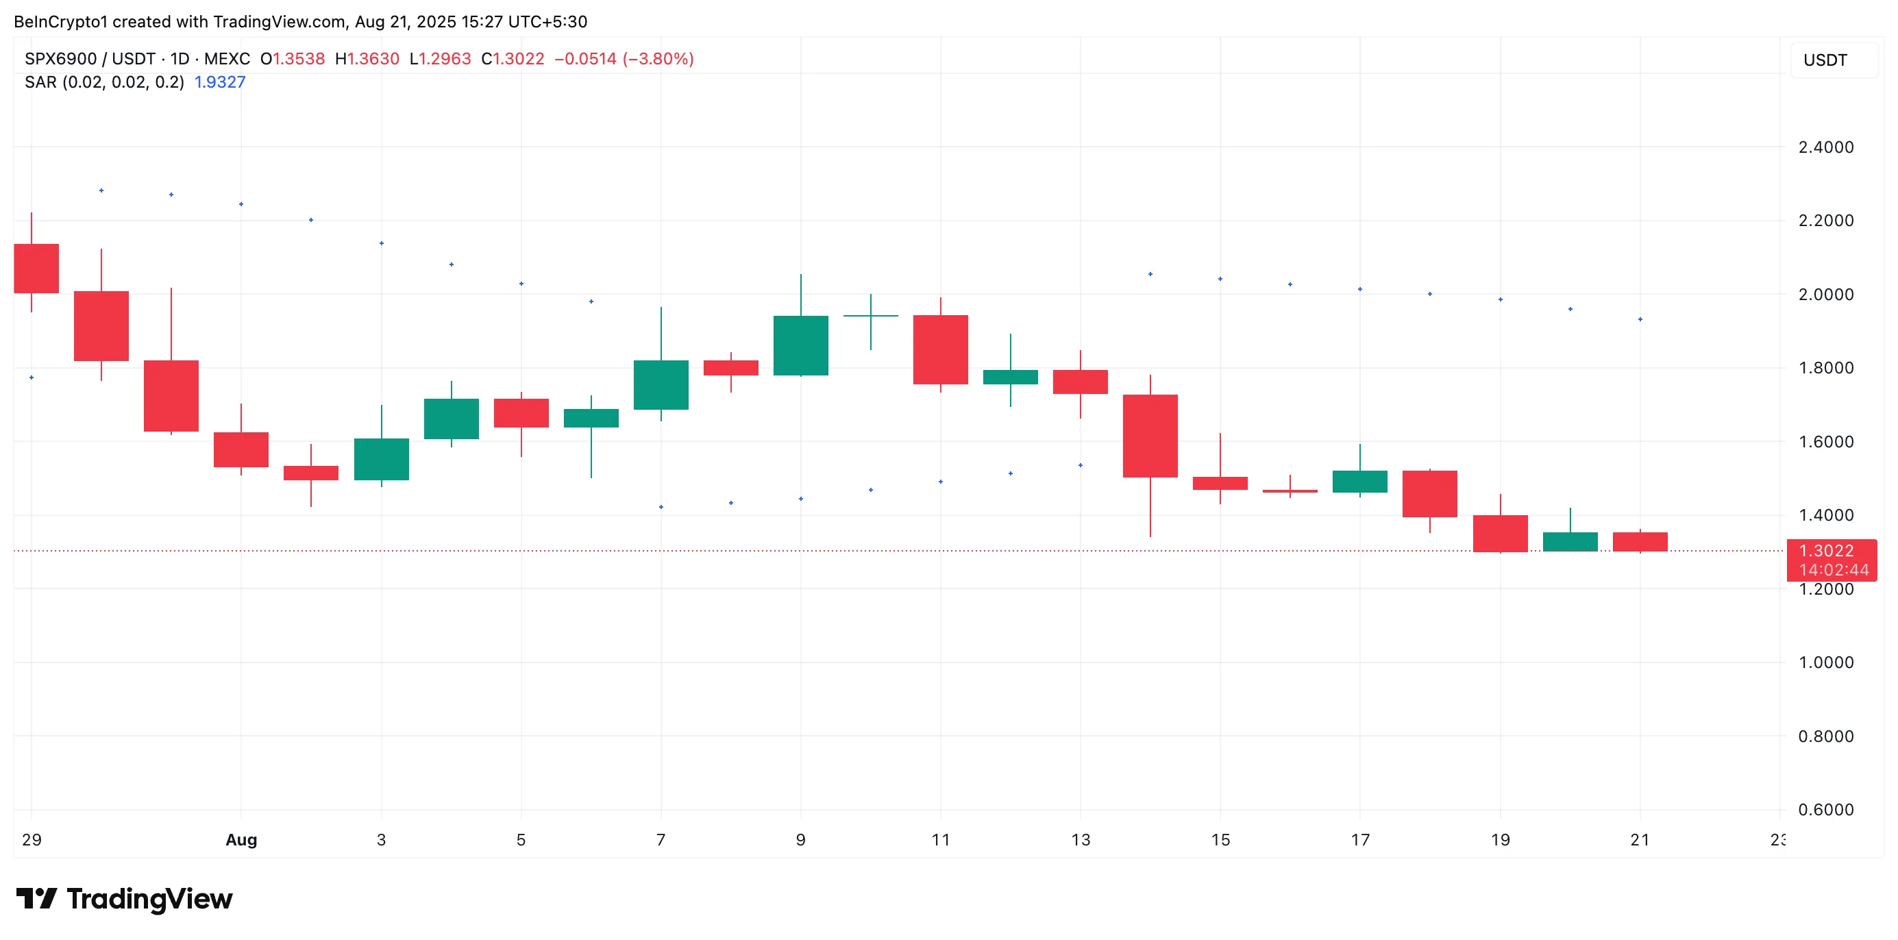The width and height of the screenshot is (1898, 940).
Task: Click the TradingView wordmark text
Action: point(149,899)
